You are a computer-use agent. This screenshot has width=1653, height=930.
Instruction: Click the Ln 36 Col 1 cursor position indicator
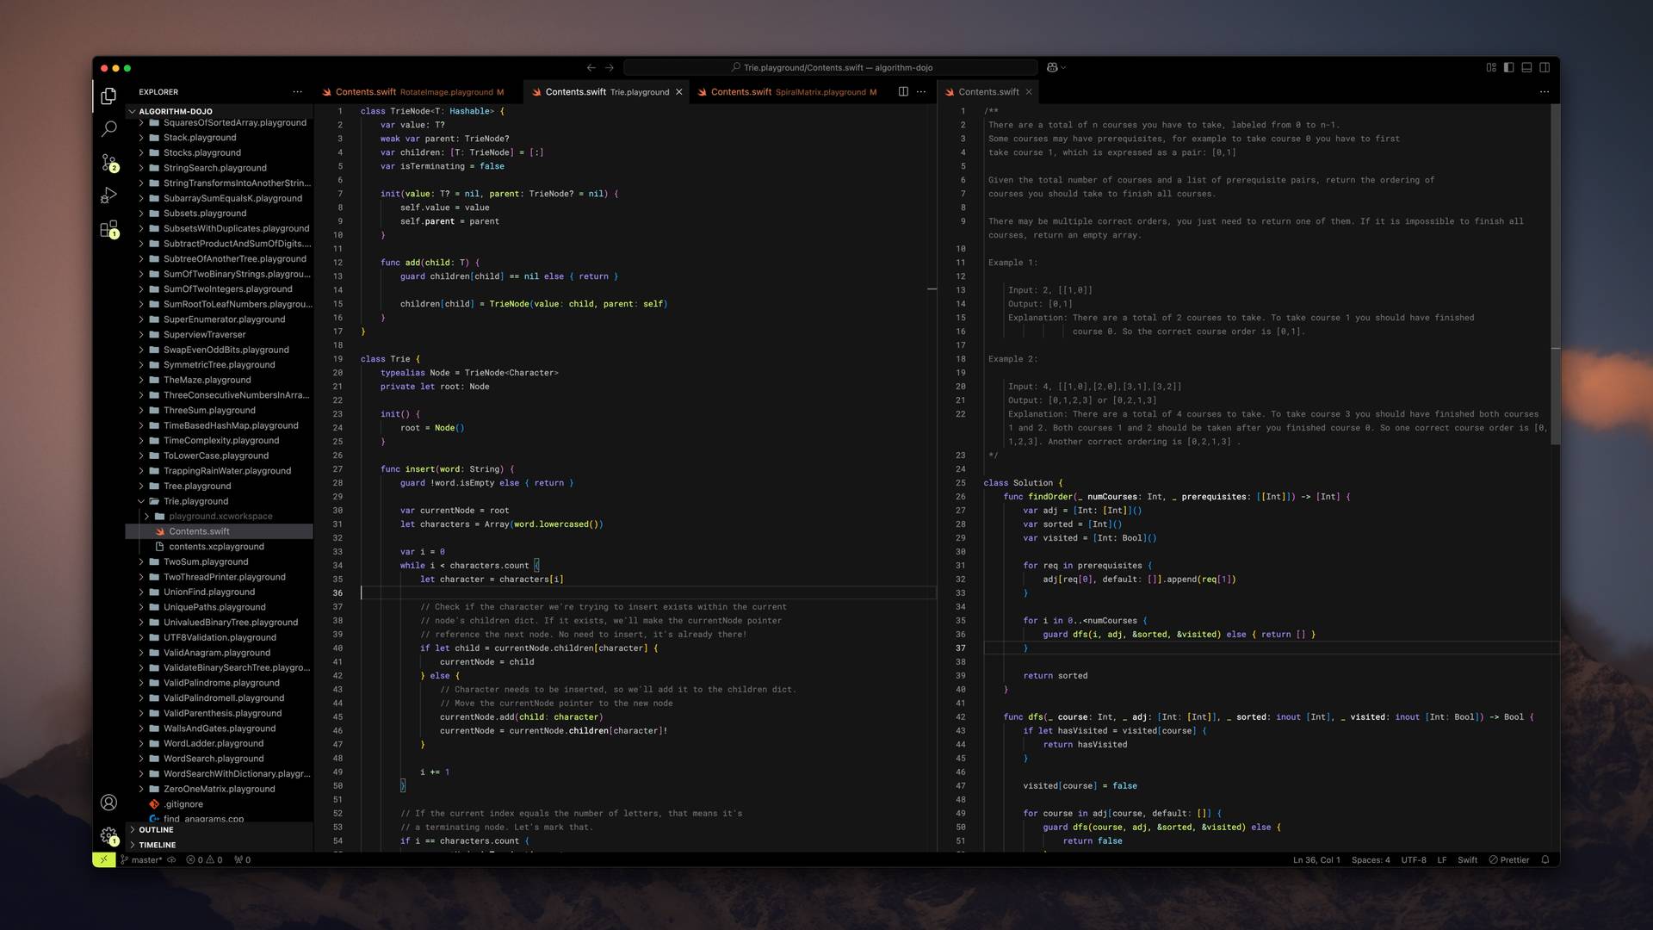click(x=1314, y=859)
